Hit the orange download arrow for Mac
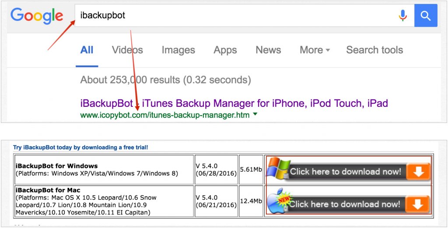The image size is (448, 228). 418,204
